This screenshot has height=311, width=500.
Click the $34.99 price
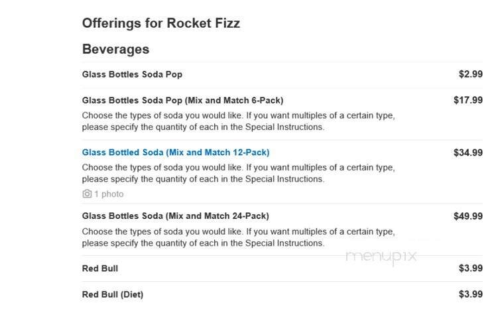tap(468, 153)
